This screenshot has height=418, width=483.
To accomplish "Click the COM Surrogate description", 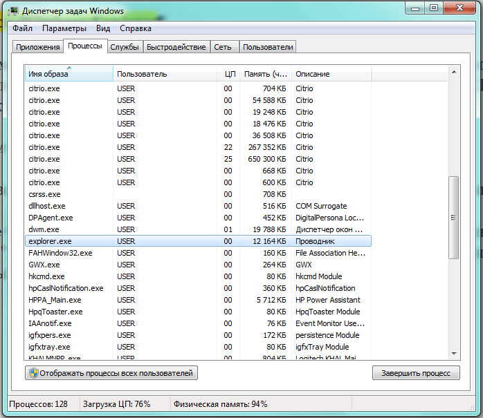I will pyautogui.click(x=321, y=206).
